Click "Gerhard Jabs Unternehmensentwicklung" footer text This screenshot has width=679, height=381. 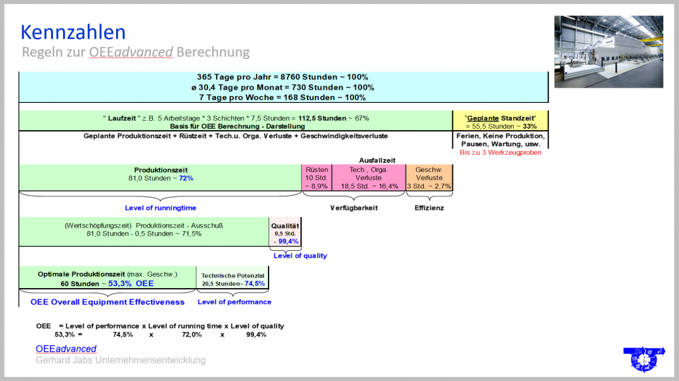(x=121, y=360)
